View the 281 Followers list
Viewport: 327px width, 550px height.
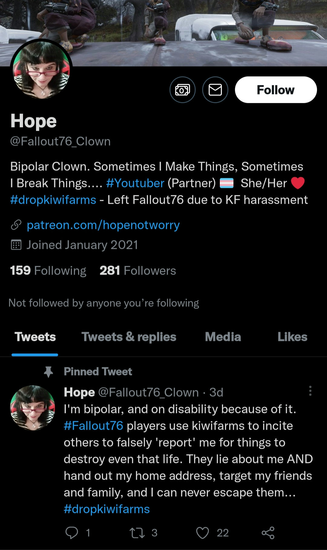click(x=138, y=270)
